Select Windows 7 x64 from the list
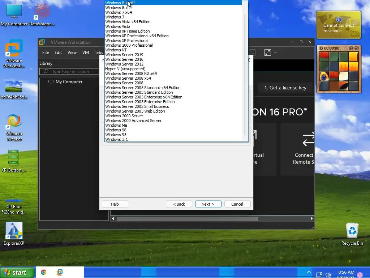The height and width of the screenshot is (278, 370). click(173, 12)
